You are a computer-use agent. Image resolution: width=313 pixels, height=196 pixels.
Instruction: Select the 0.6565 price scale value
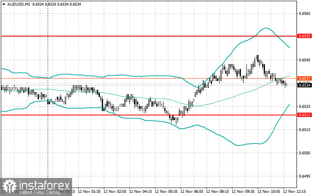pyautogui.click(x=305, y=14)
